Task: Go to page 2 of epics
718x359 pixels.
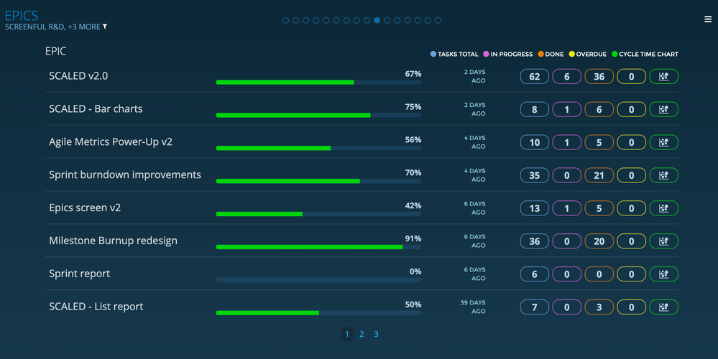Action: tap(362, 335)
